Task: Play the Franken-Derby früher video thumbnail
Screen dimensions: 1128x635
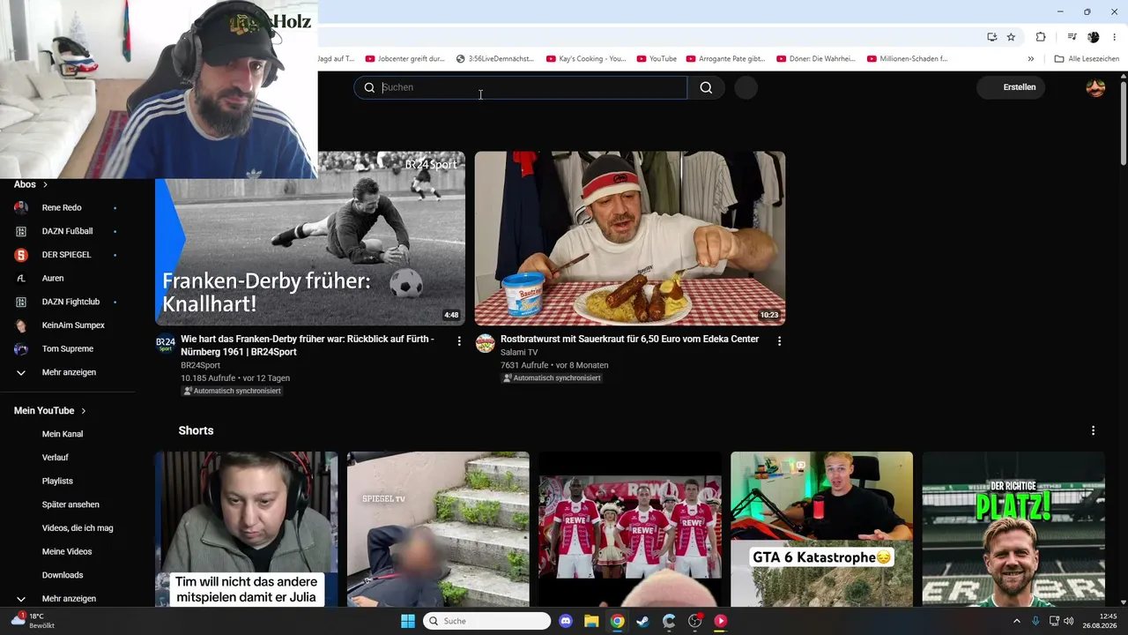Action: coord(310,238)
